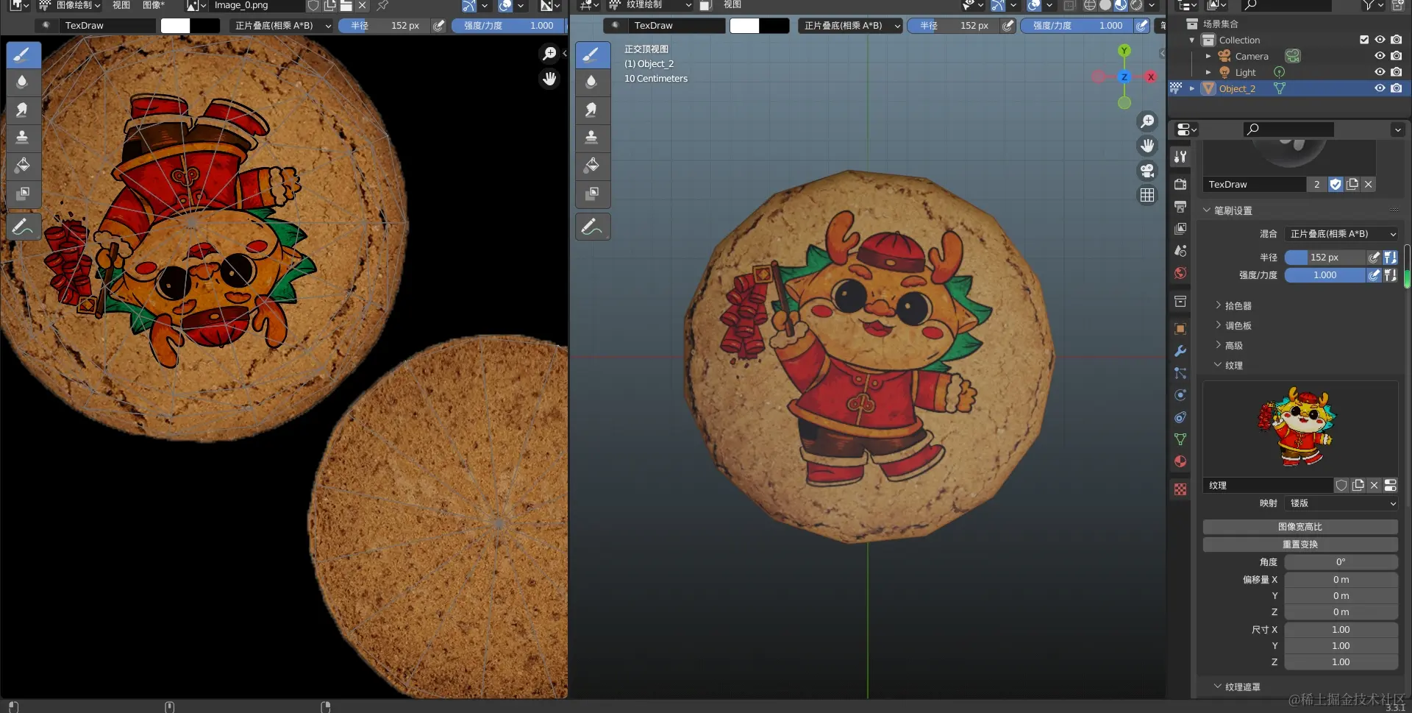1412x713 pixels.
Task: Pin the image in image editor header
Action: point(382,5)
